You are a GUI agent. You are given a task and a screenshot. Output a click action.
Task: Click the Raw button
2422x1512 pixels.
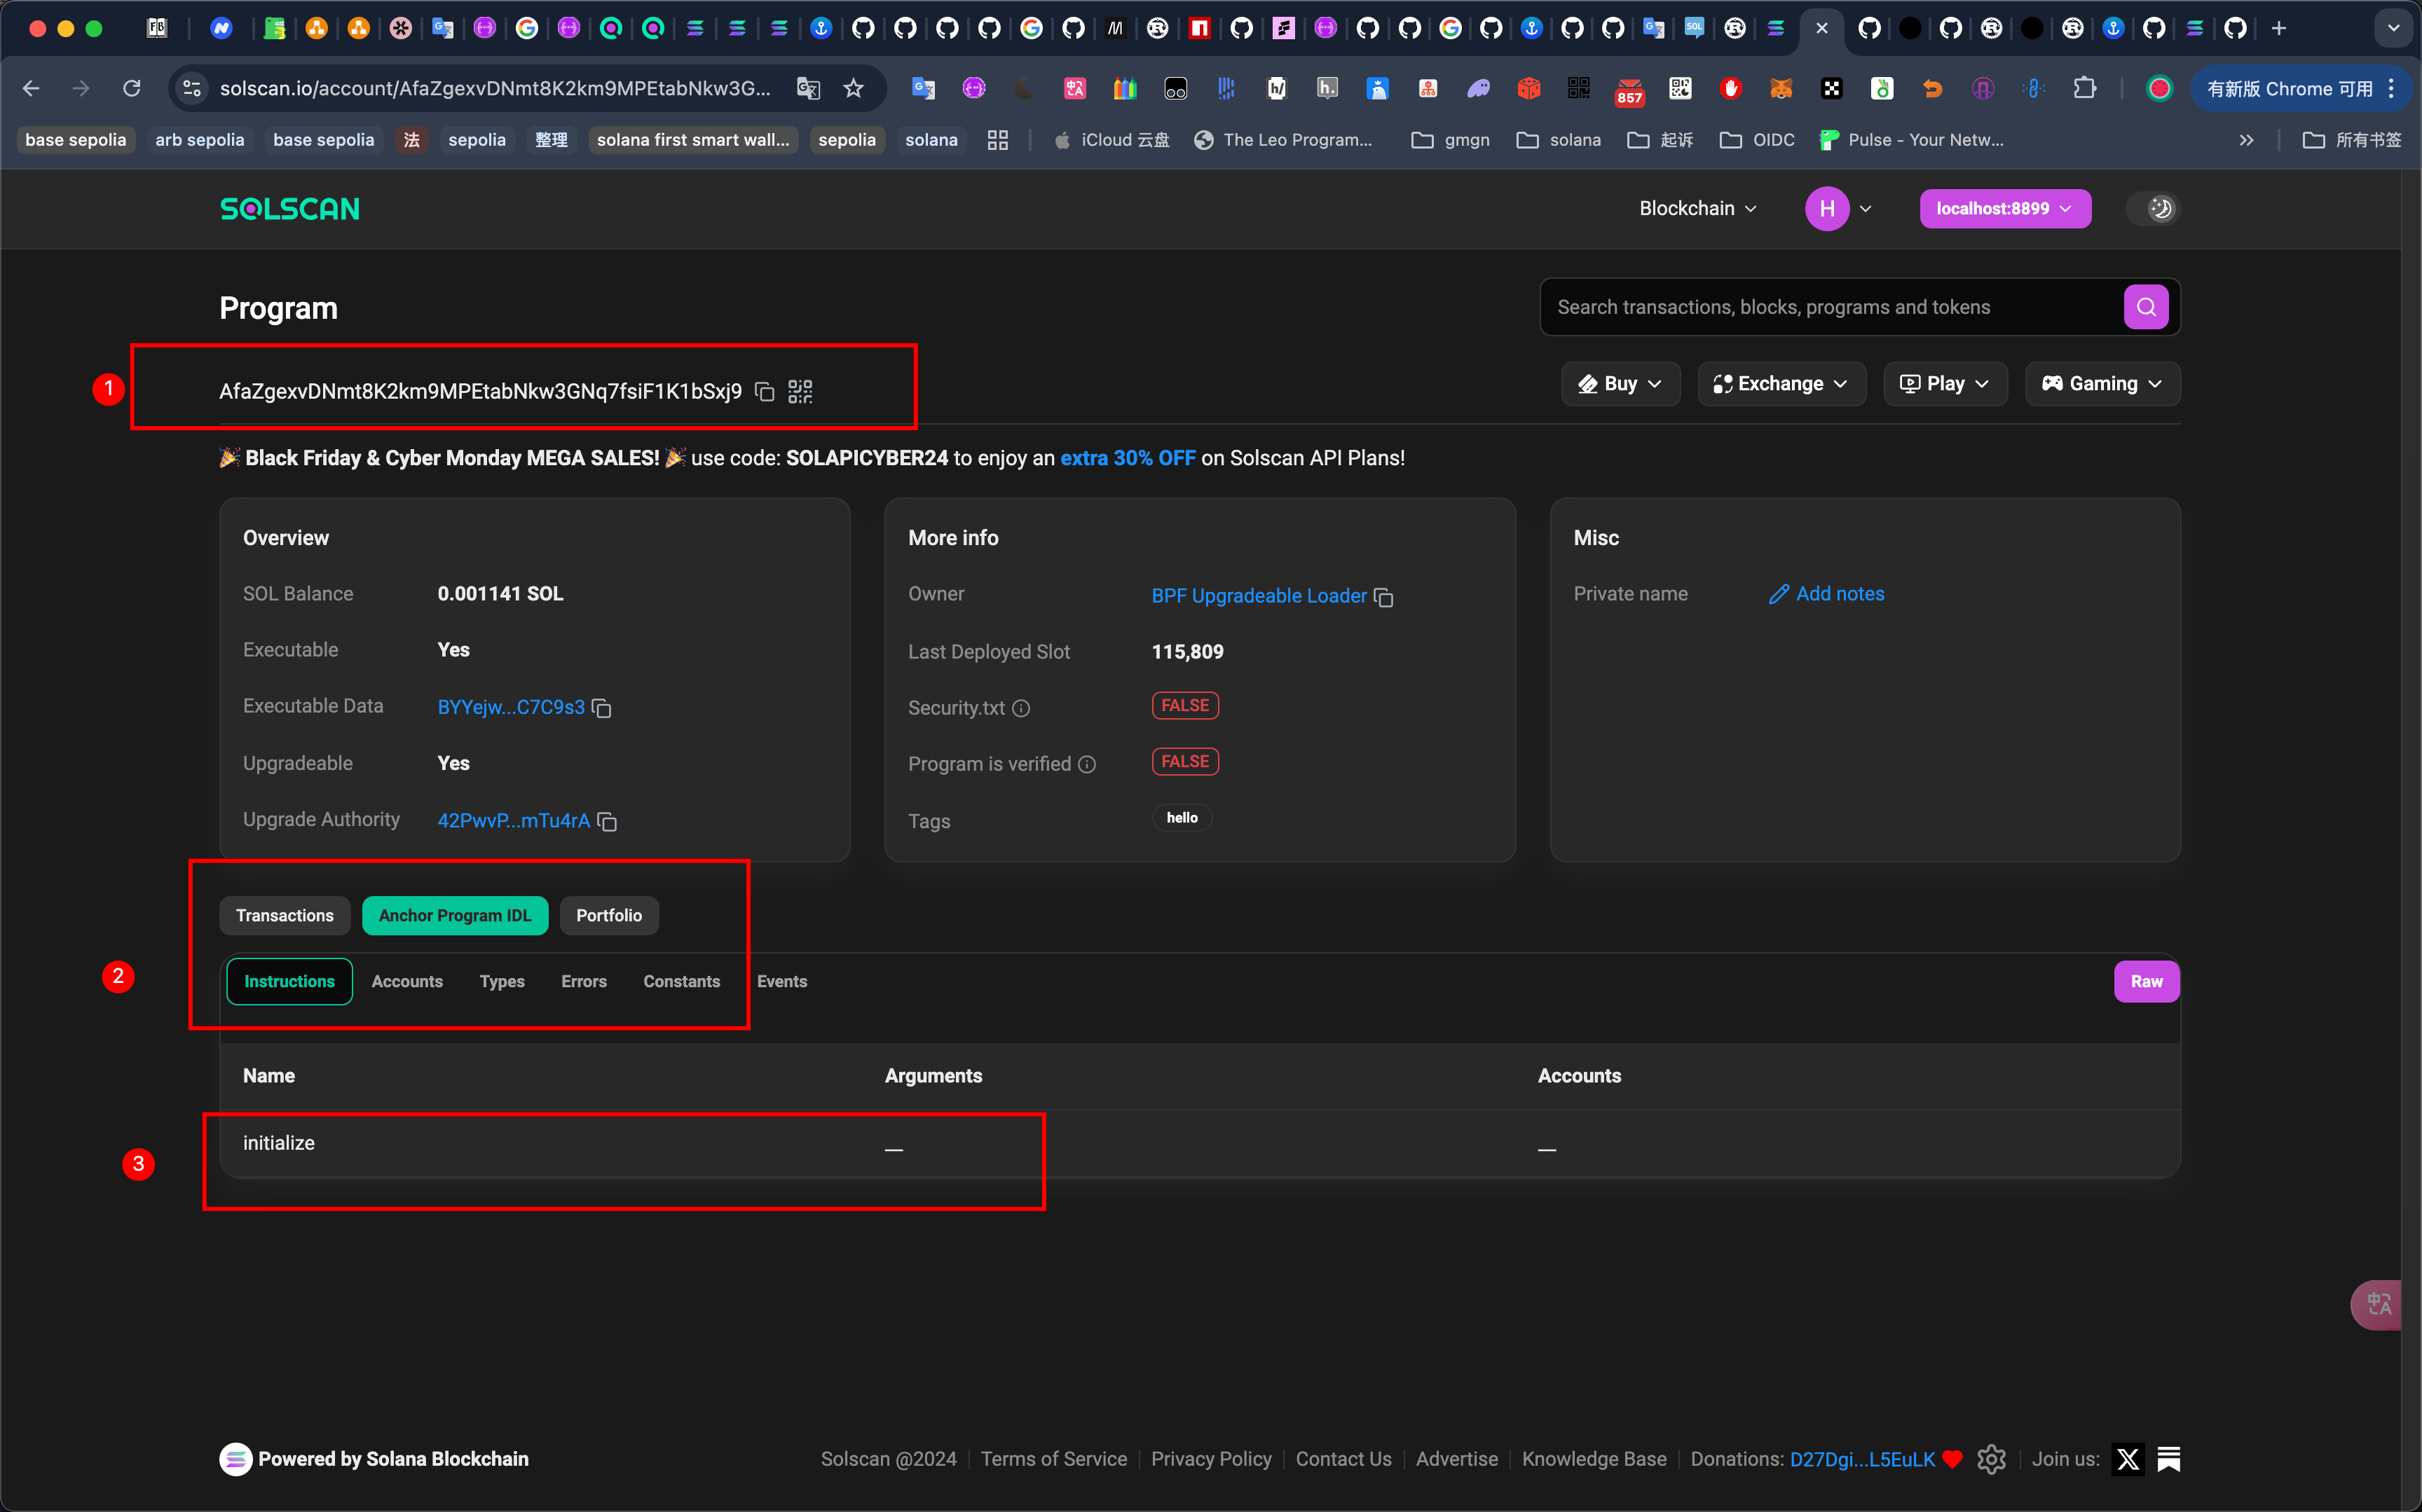click(x=2146, y=982)
